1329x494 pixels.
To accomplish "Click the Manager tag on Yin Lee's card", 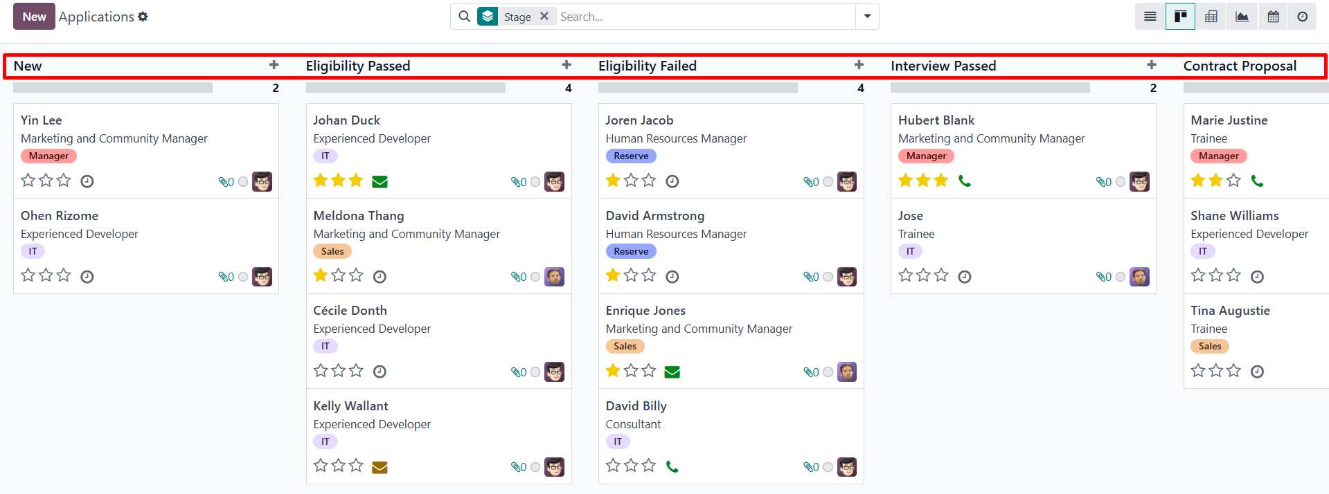I will pyautogui.click(x=48, y=156).
